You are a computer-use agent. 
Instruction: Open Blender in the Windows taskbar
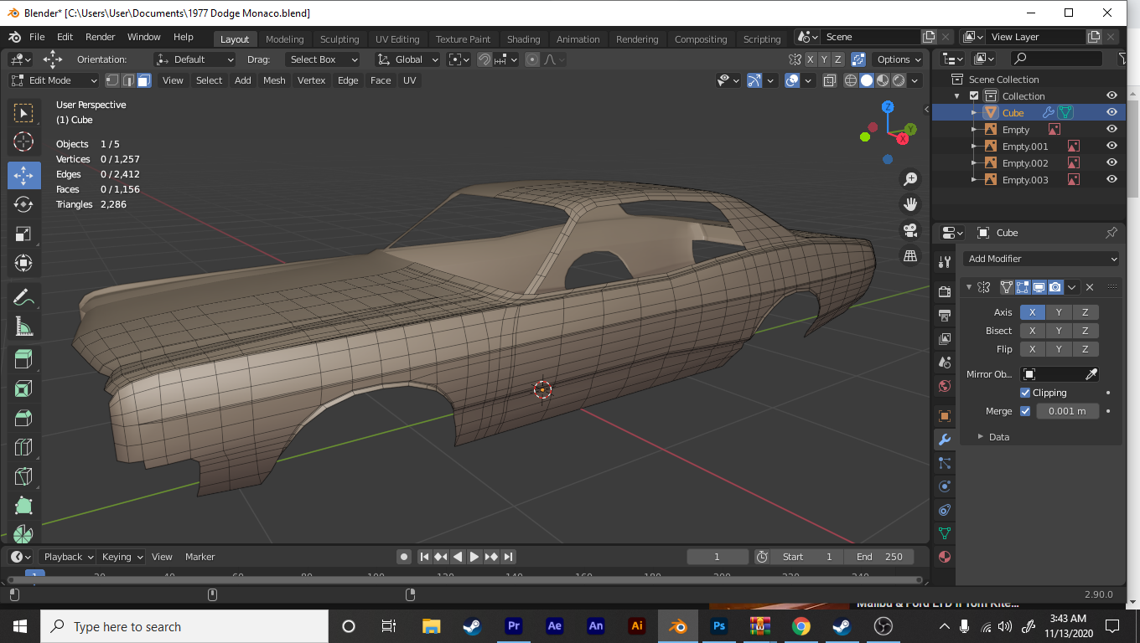click(677, 626)
